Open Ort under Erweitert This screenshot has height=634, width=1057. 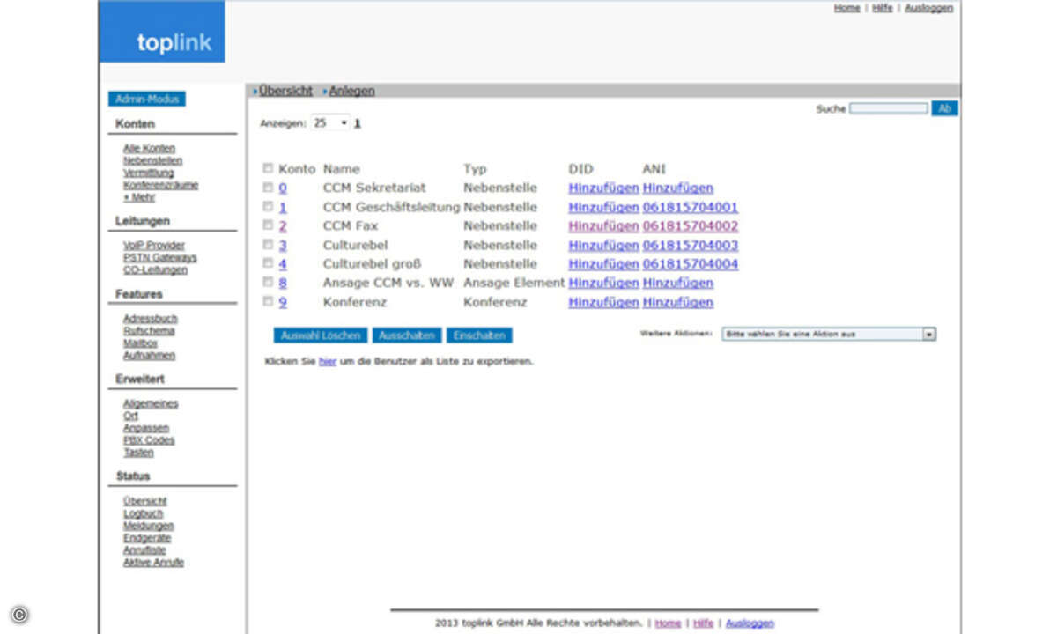130,416
